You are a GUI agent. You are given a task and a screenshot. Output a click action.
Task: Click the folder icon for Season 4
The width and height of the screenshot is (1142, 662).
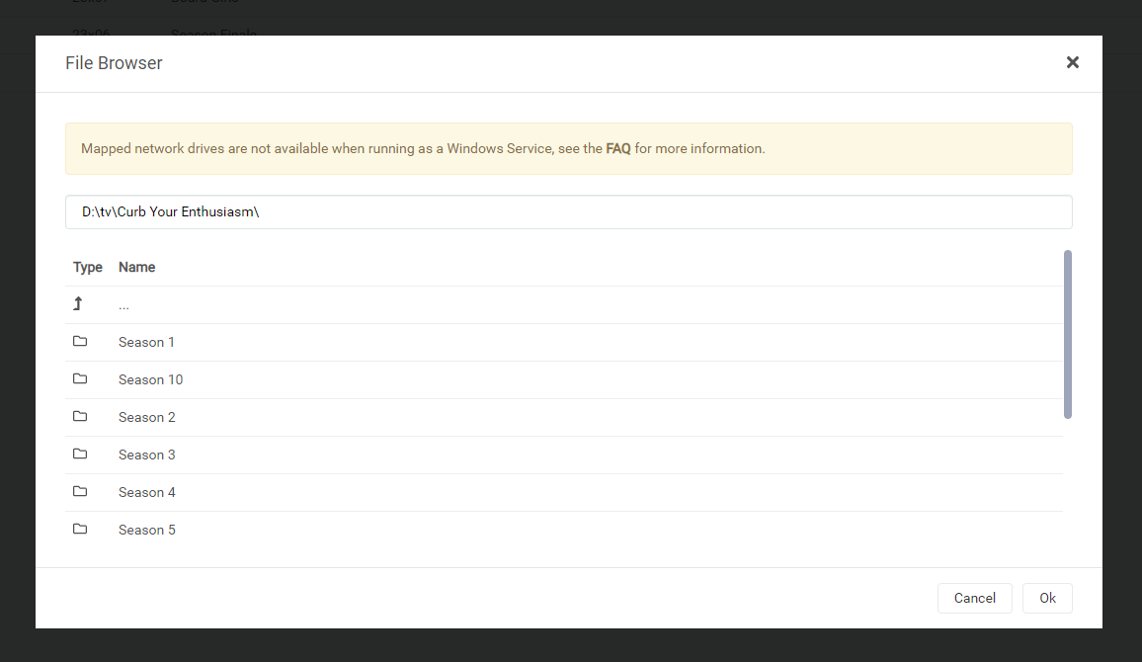click(x=80, y=492)
